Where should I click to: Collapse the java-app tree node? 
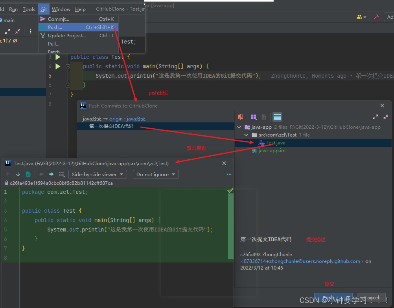[239, 127]
